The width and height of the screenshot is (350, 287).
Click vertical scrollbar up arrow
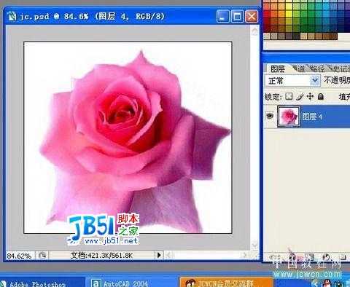tap(254, 31)
